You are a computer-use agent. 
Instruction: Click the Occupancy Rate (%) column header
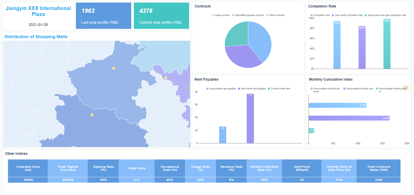[170, 168]
